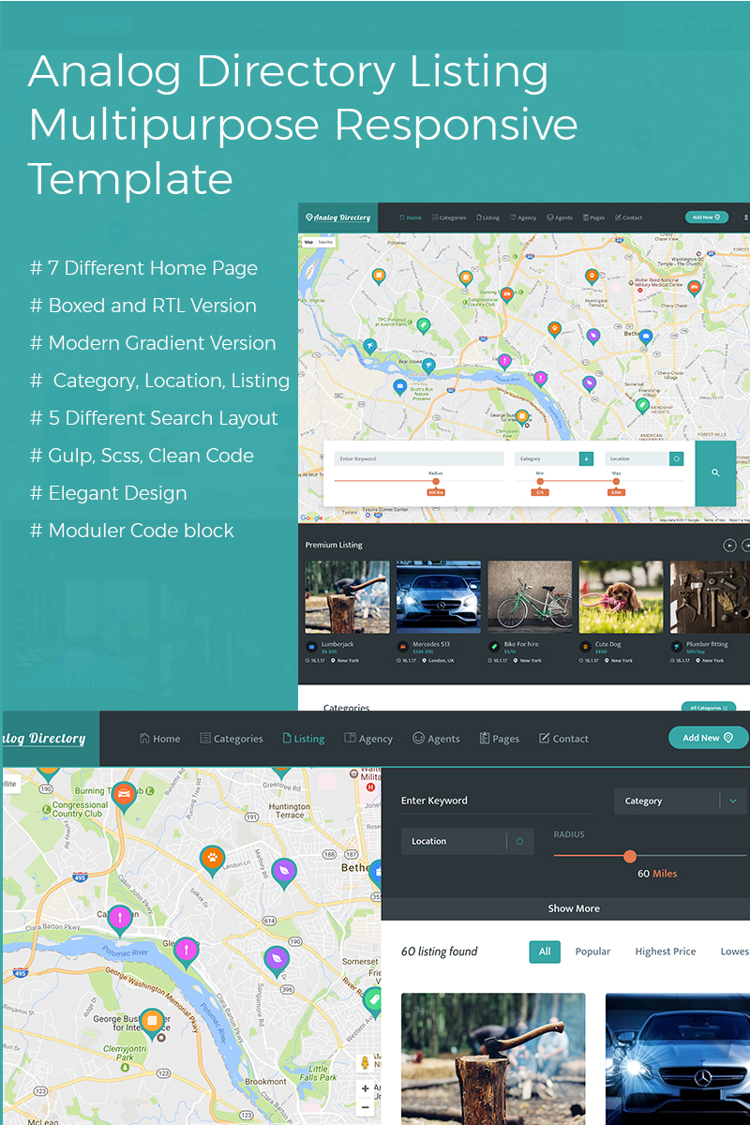Viewport: 750px width, 1125px height.
Task: Click blue briefcase pin near Bethesda, upper map
Action: click(646, 337)
